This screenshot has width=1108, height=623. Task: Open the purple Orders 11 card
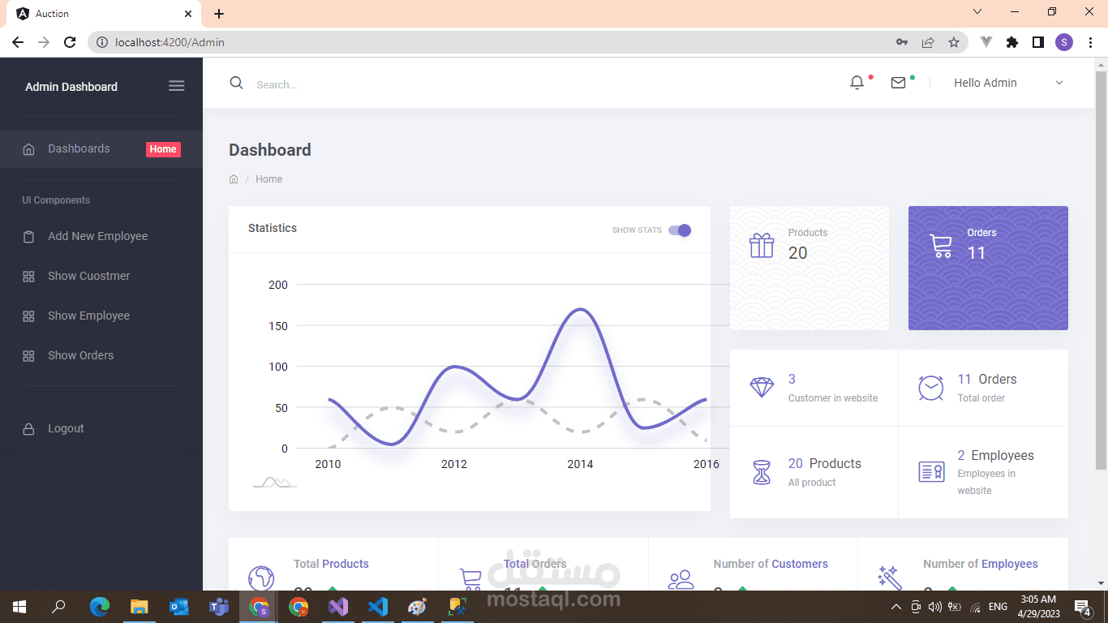point(988,268)
